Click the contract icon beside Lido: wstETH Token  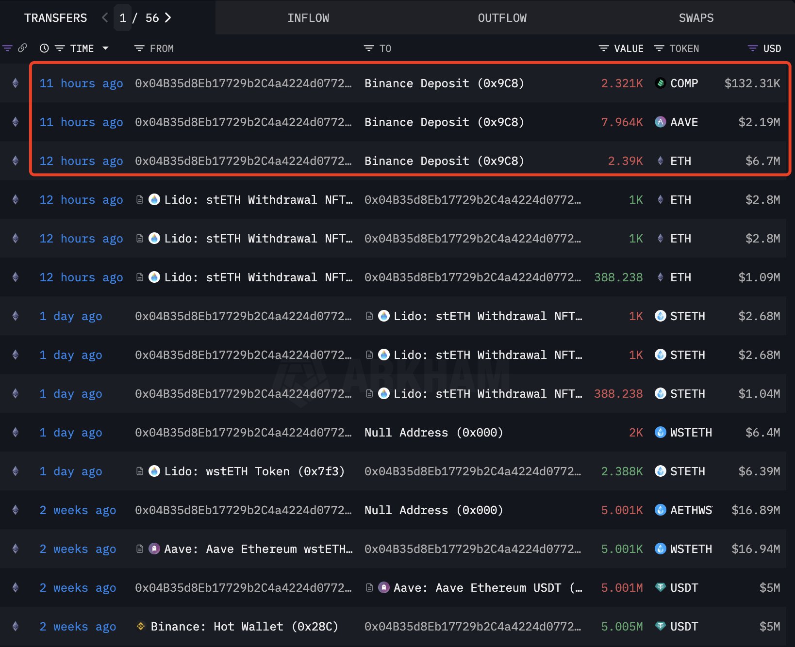point(140,471)
